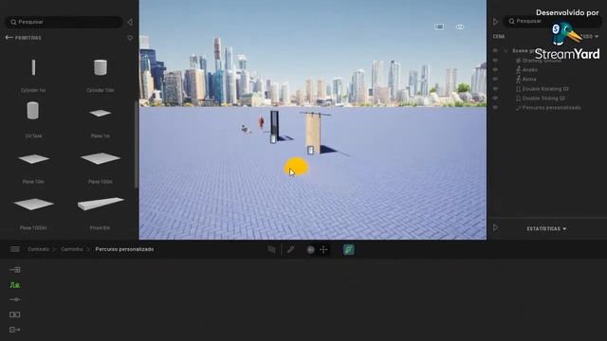Toggle visibility of Scene group

coord(495,50)
